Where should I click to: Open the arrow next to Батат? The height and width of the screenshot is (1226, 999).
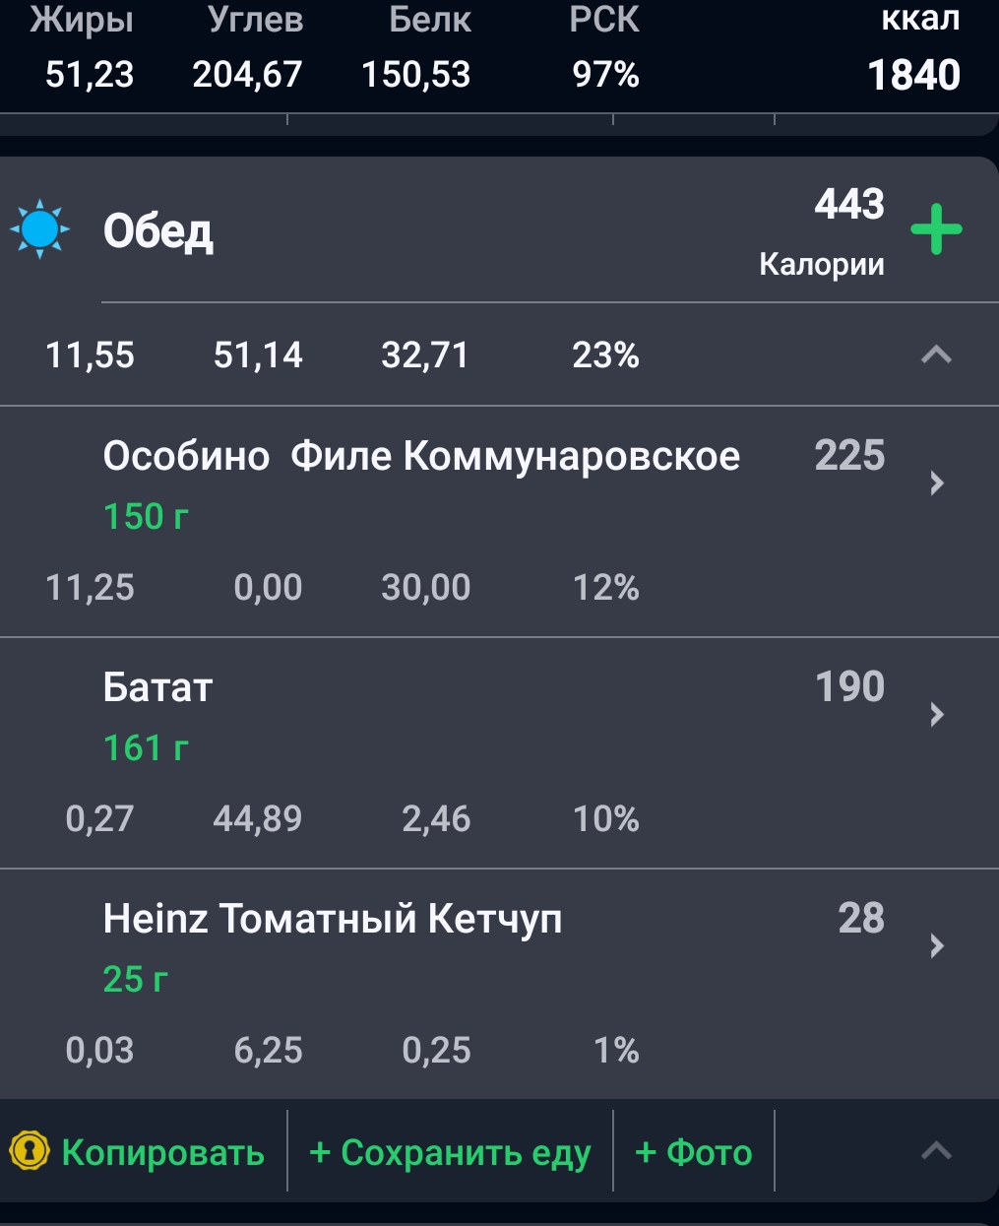click(937, 714)
